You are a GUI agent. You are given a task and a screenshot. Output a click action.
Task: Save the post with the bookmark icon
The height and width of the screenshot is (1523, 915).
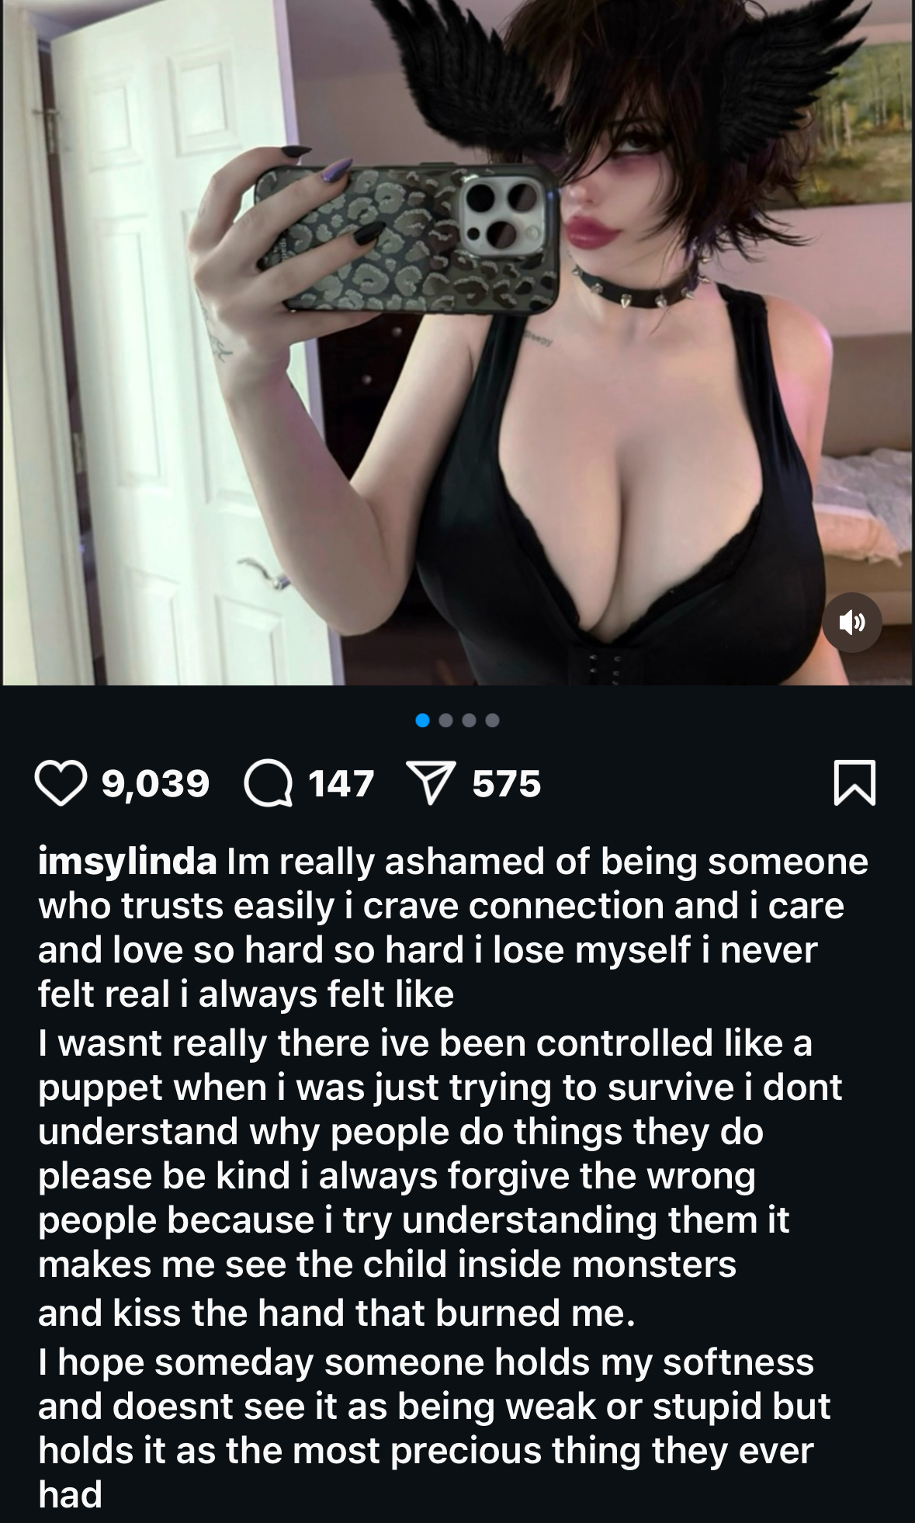pos(854,783)
